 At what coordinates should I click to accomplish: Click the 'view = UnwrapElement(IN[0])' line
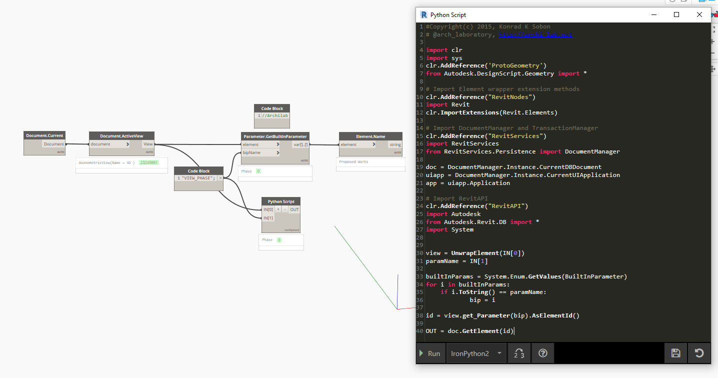pos(475,253)
